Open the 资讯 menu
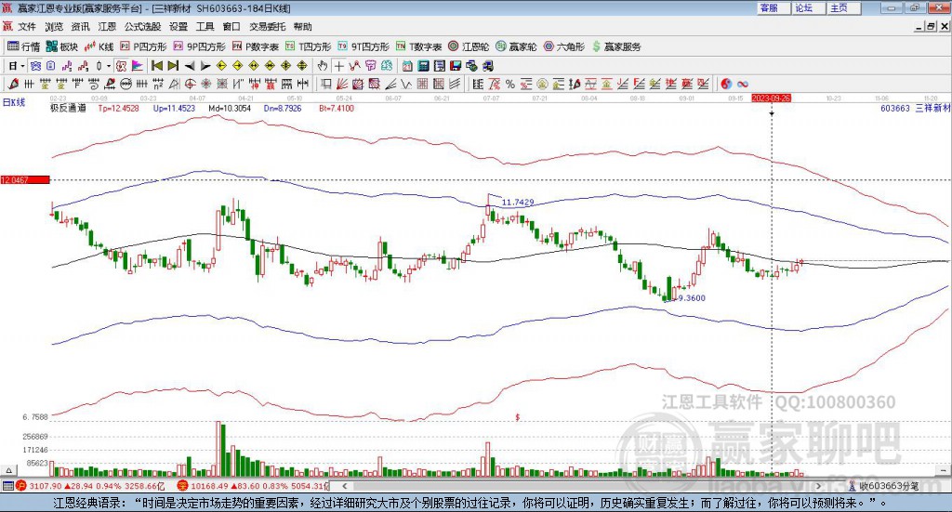The width and height of the screenshot is (952, 512). click(x=80, y=27)
